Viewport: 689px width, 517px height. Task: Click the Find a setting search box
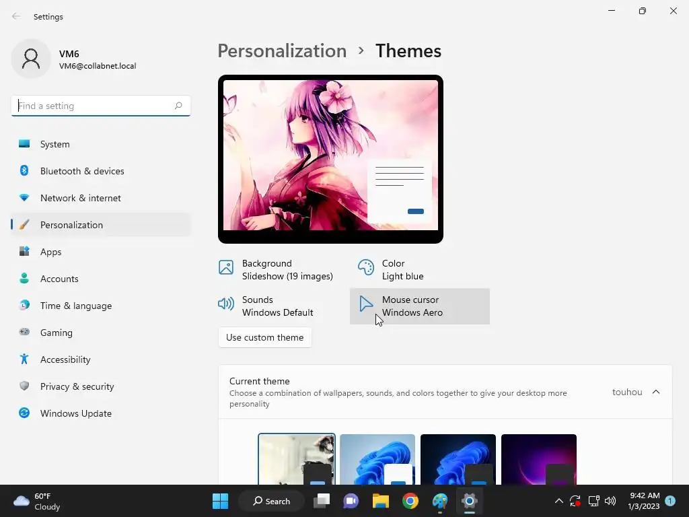[101, 106]
